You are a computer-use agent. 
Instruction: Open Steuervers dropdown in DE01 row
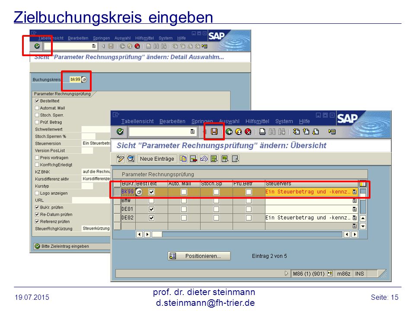354,209
